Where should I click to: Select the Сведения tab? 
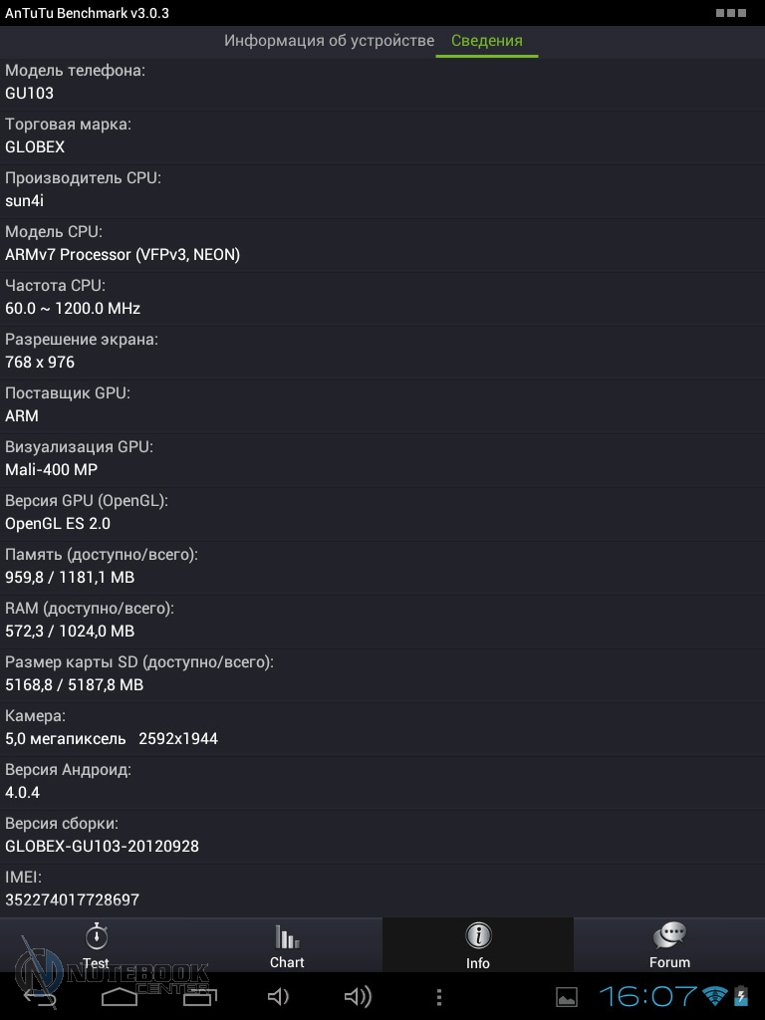(487, 41)
